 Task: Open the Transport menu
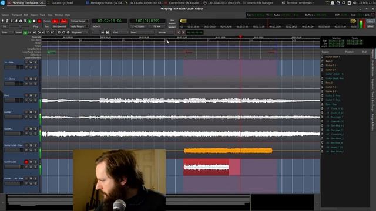[16, 15]
